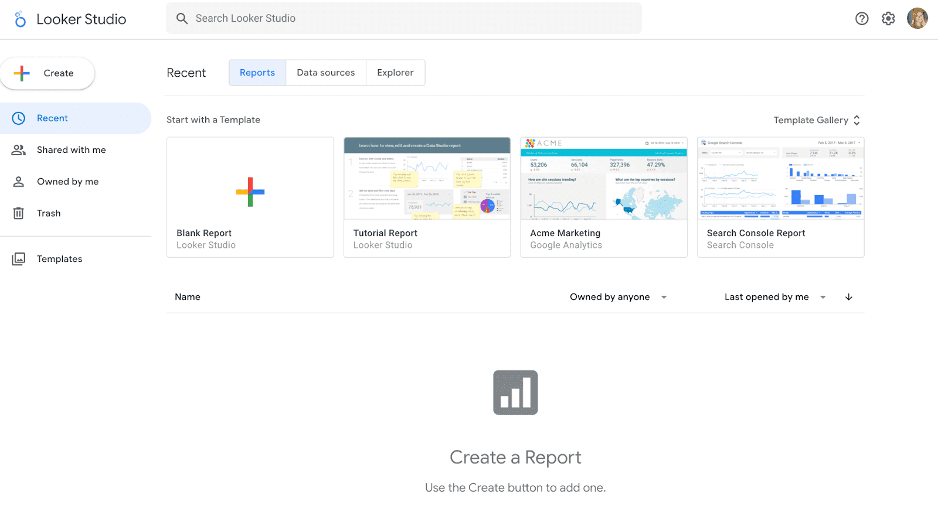Open the user account avatar
The height and width of the screenshot is (505, 938).
tap(917, 19)
